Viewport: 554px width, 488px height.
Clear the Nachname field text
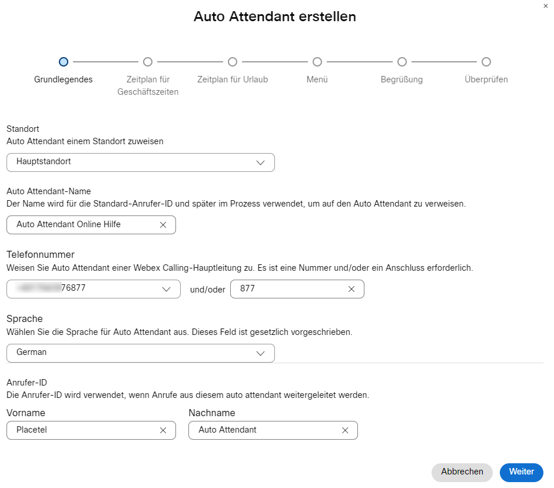pyautogui.click(x=345, y=430)
